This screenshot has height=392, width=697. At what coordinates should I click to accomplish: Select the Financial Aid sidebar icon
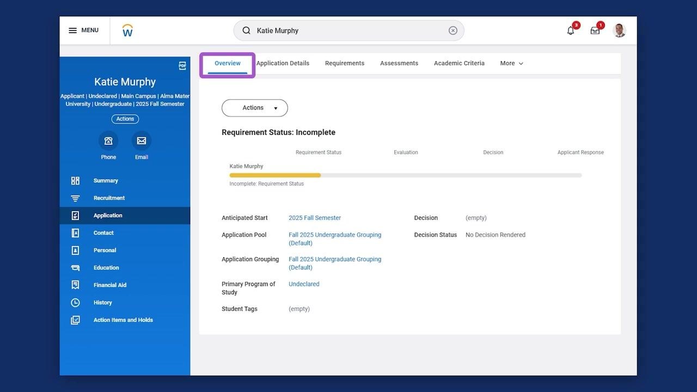click(x=75, y=285)
